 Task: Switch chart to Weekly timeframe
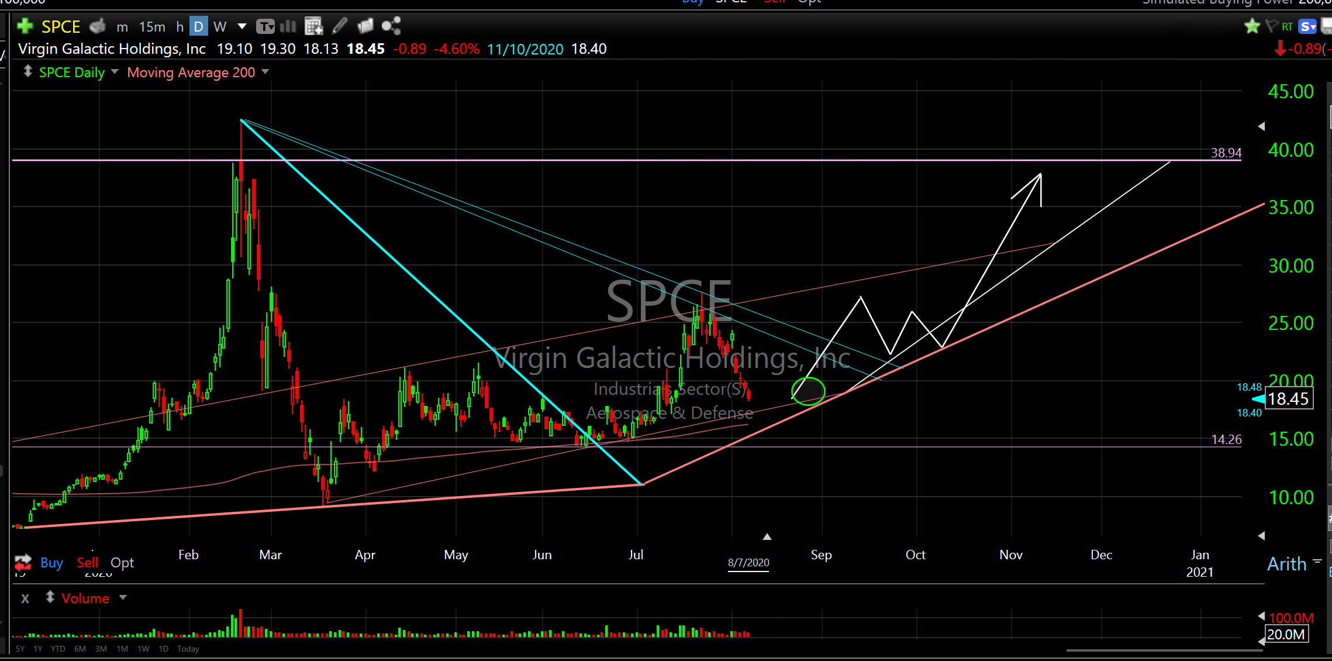220,27
